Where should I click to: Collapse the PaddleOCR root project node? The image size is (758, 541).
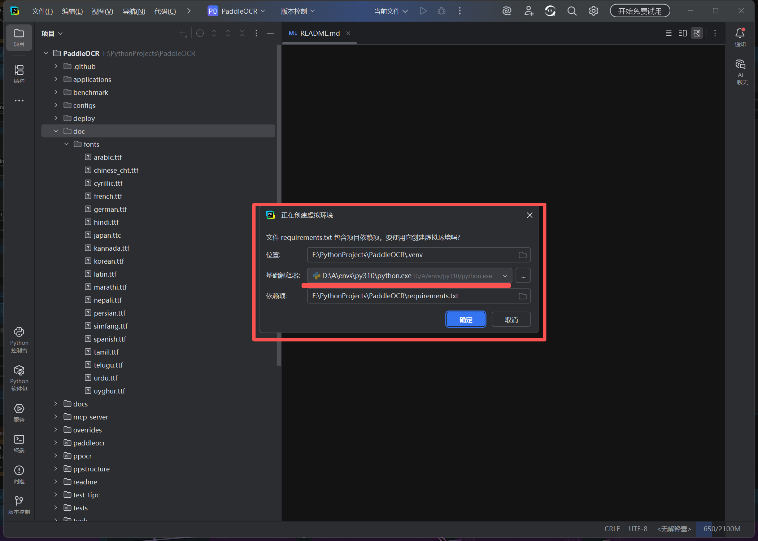coord(46,53)
